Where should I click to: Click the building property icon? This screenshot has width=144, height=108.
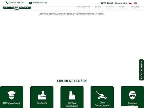[72, 95]
